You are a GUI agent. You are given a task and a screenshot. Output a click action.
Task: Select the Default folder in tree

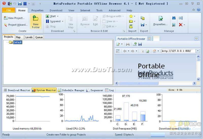click(x=18, y=42)
